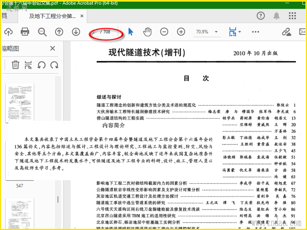The image size is (307, 230).
Task: Go to next page with down arrow
Action: coord(76,32)
